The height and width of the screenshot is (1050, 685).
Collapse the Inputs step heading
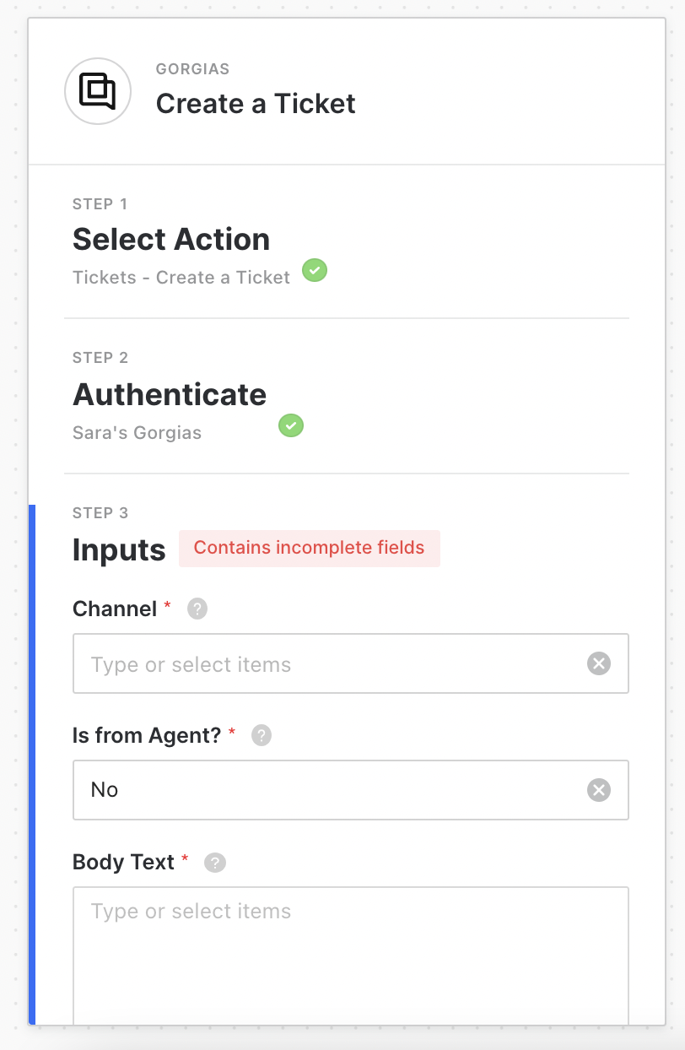tap(119, 550)
